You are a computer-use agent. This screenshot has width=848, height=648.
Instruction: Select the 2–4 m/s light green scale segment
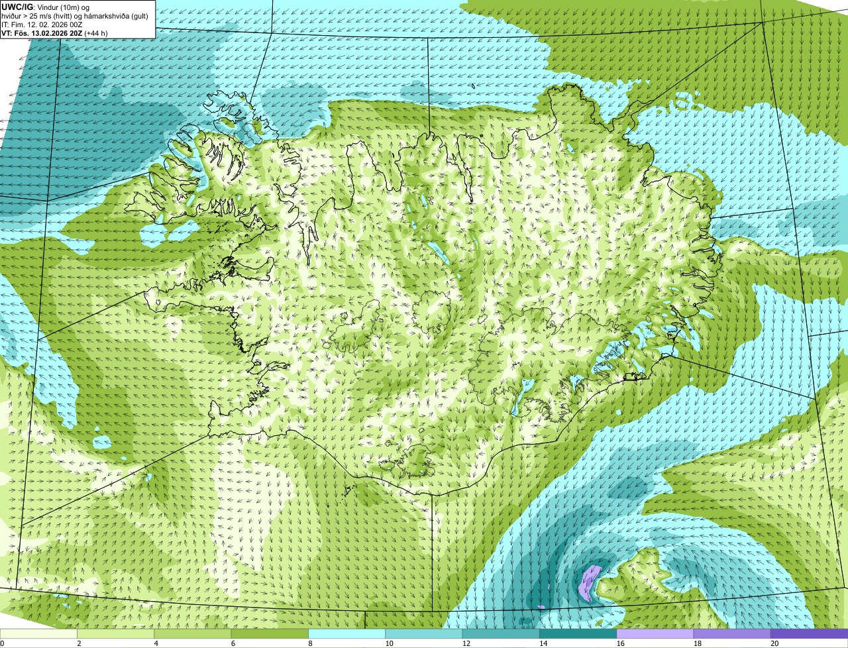(116, 633)
